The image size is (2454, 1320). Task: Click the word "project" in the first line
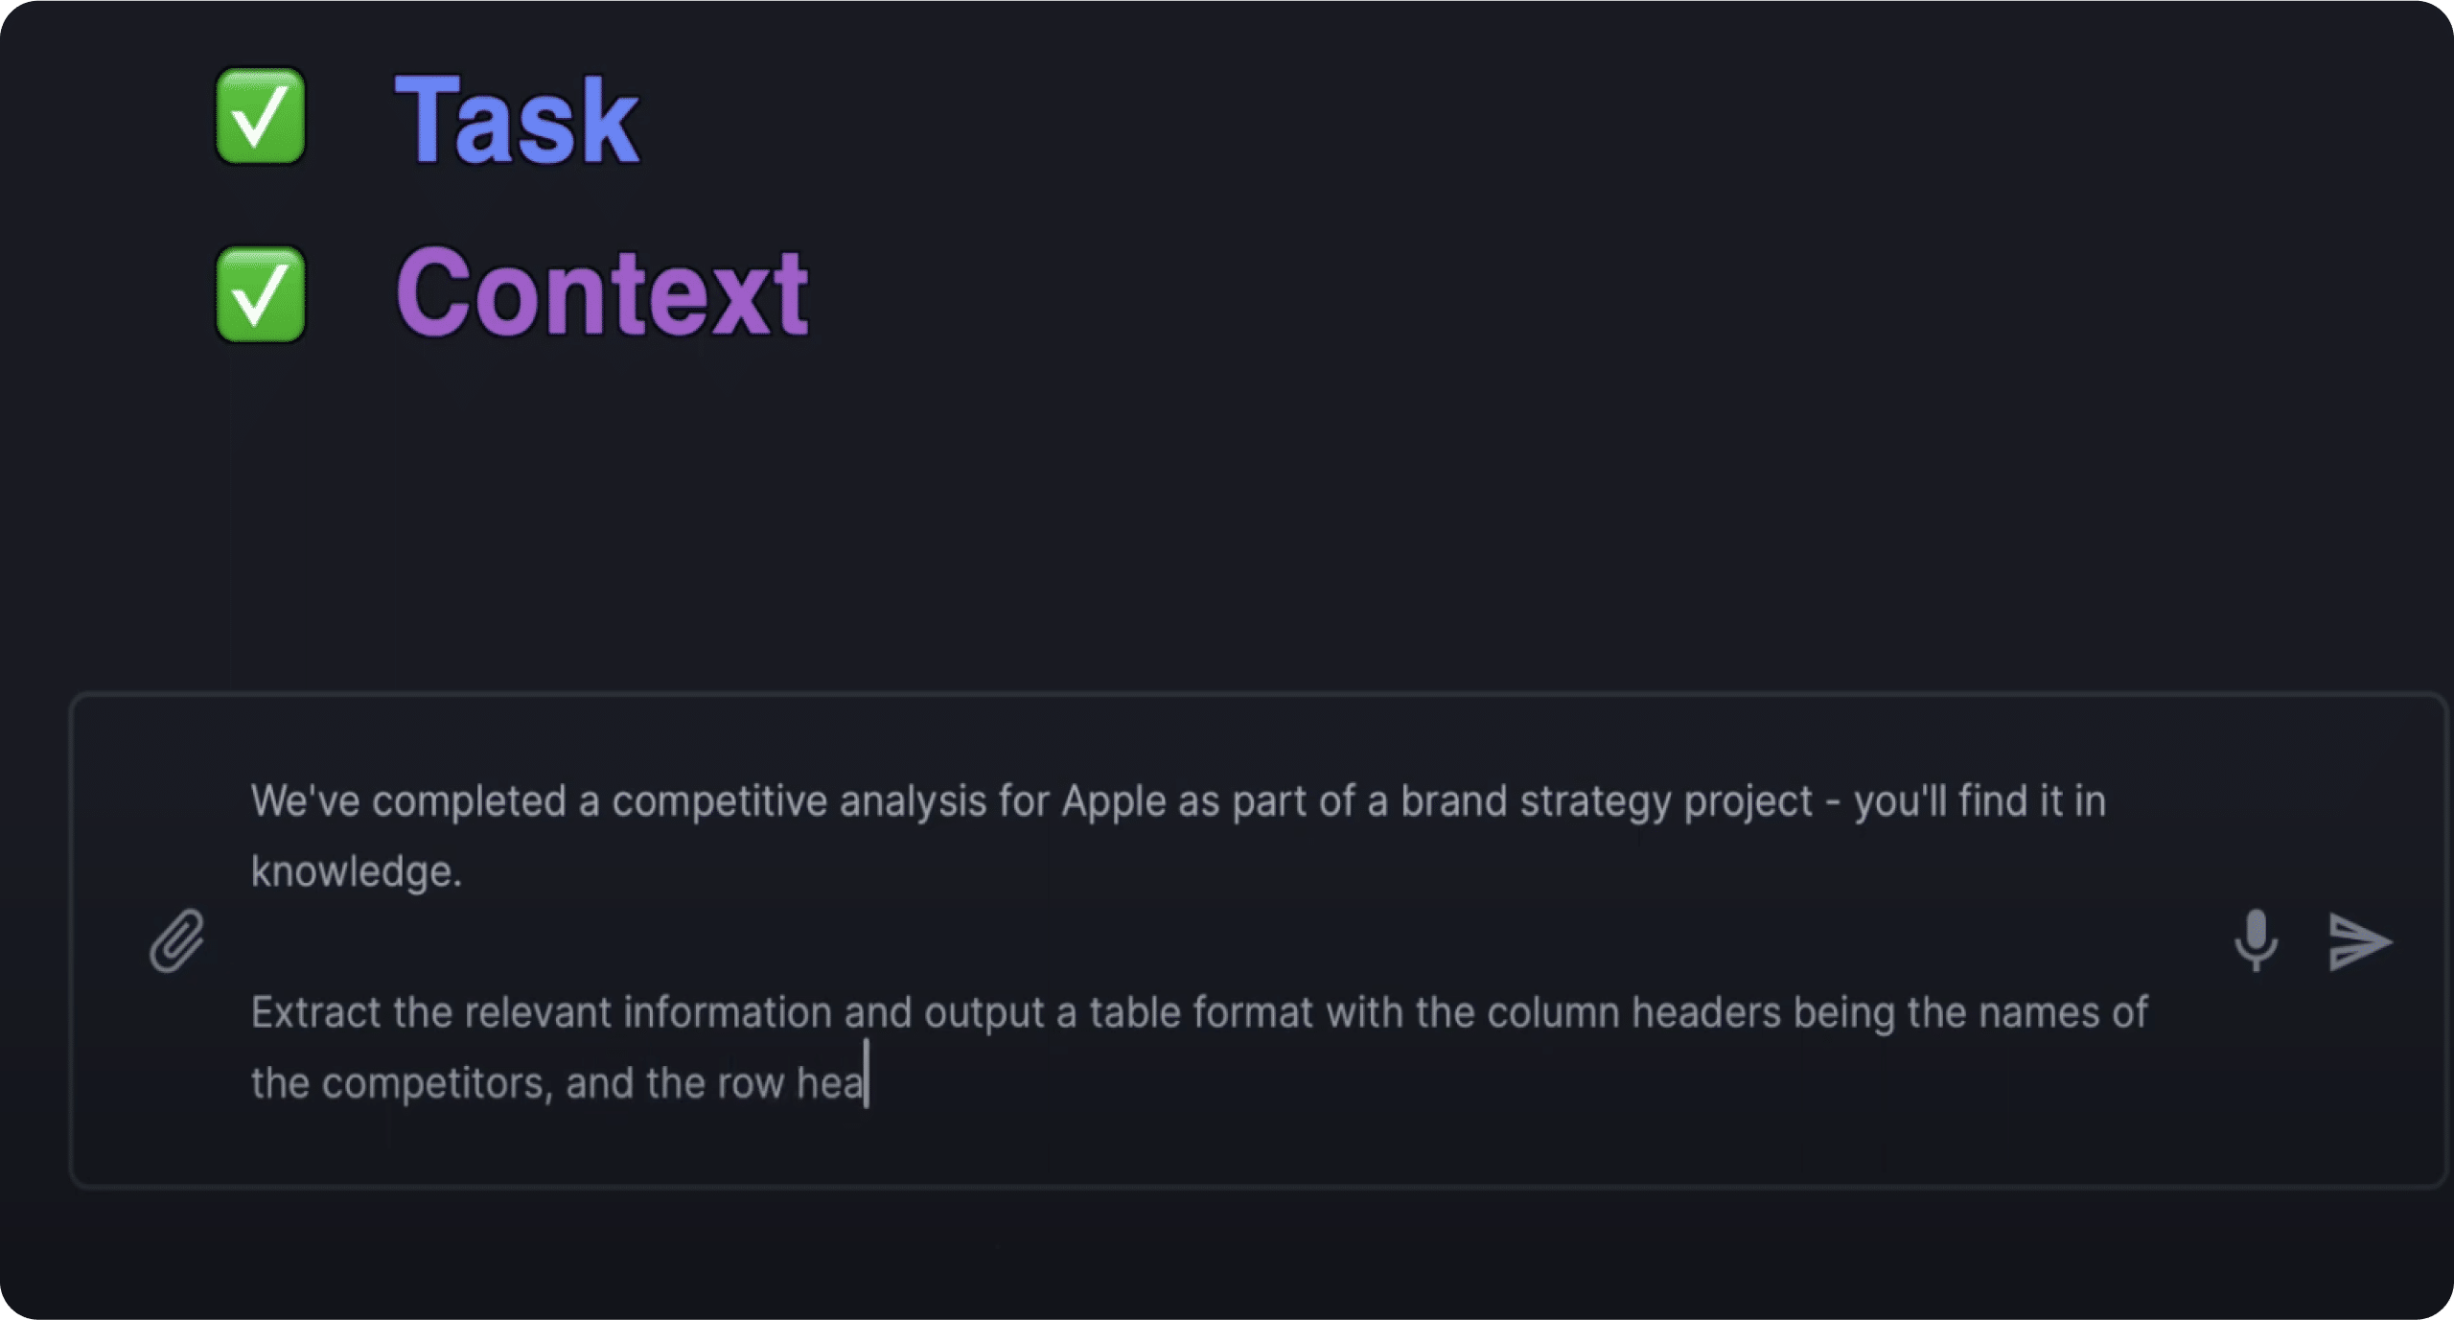1748,801
